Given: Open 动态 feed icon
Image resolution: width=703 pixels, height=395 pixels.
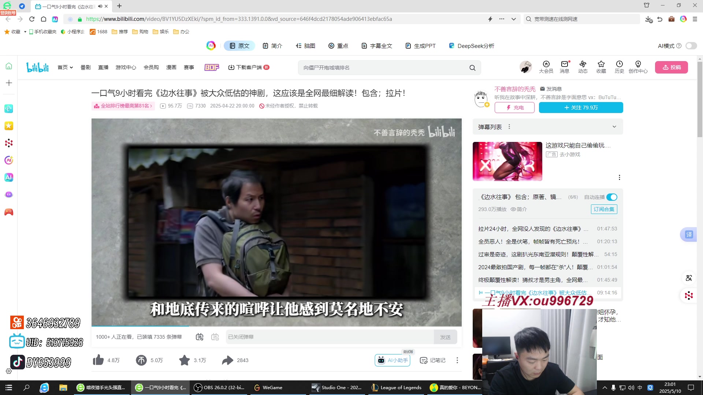Looking at the screenshot, I should [583, 67].
